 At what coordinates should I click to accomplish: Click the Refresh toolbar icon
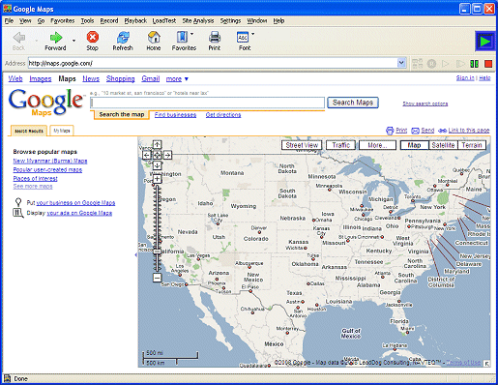[123, 37]
